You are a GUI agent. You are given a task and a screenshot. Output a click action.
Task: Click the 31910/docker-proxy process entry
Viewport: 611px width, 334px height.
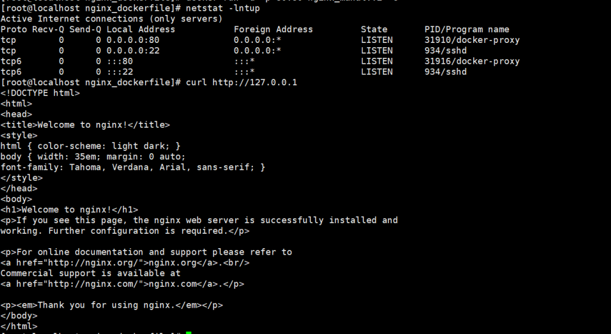(472, 40)
